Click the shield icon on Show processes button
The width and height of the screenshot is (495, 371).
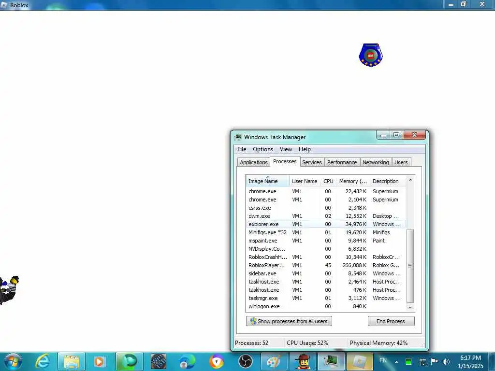pyautogui.click(x=253, y=321)
